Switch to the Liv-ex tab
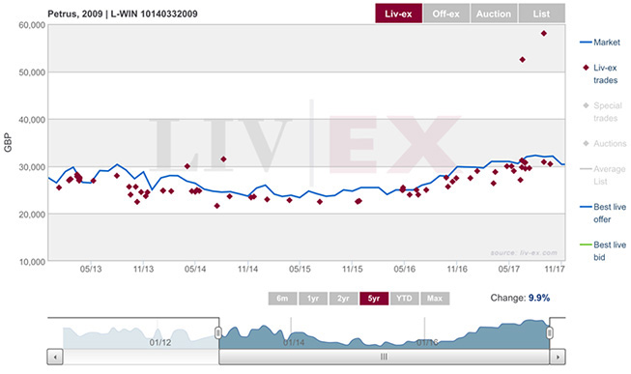The image size is (631, 374). pyautogui.click(x=398, y=14)
